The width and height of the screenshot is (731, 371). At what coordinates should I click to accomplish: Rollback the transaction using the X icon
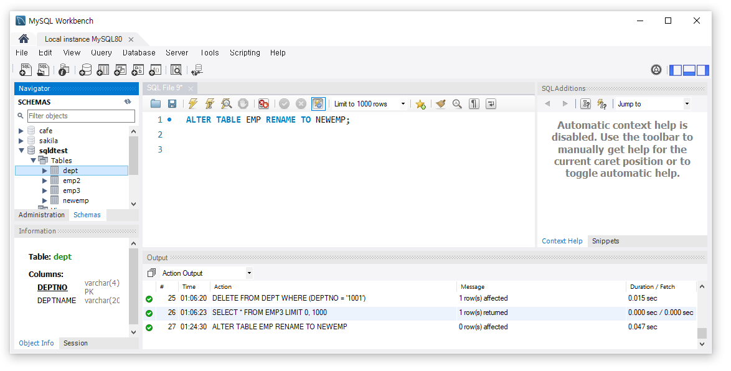point(301,104)
